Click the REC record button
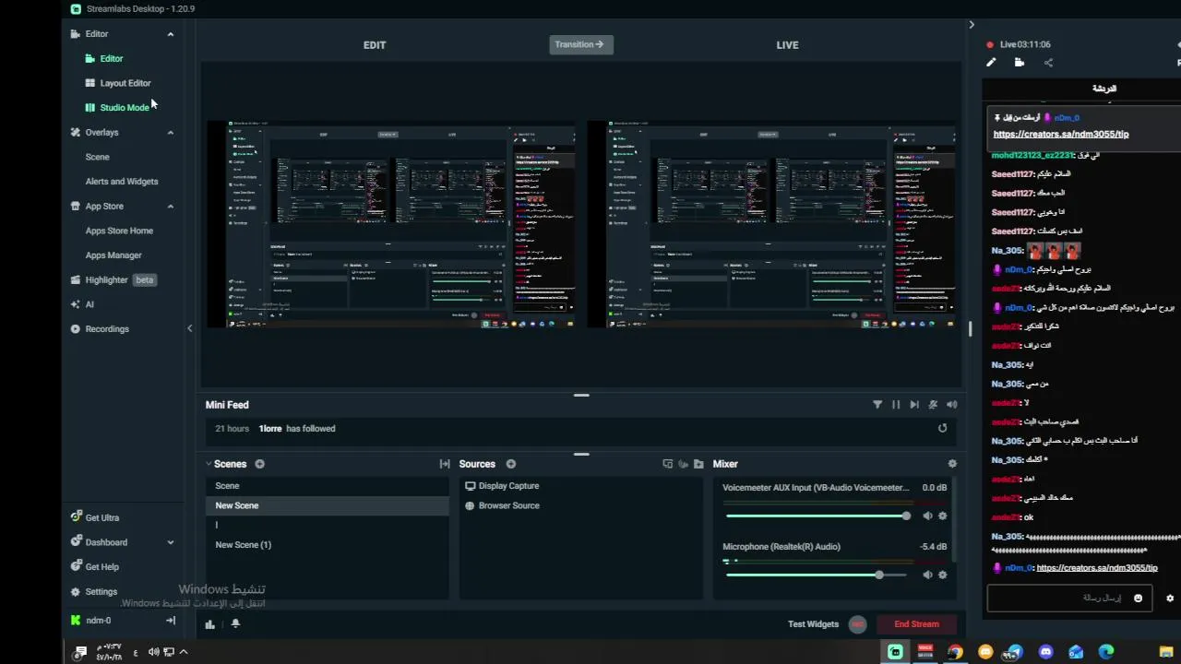1181x664 pixels. pyautogui.click(x=858, y=624)
